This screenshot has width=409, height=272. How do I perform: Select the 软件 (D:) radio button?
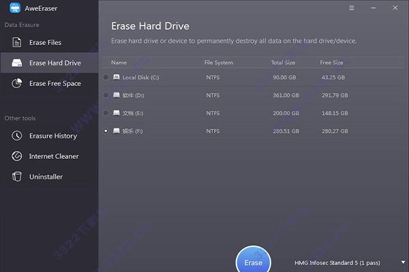click(106, 95)
